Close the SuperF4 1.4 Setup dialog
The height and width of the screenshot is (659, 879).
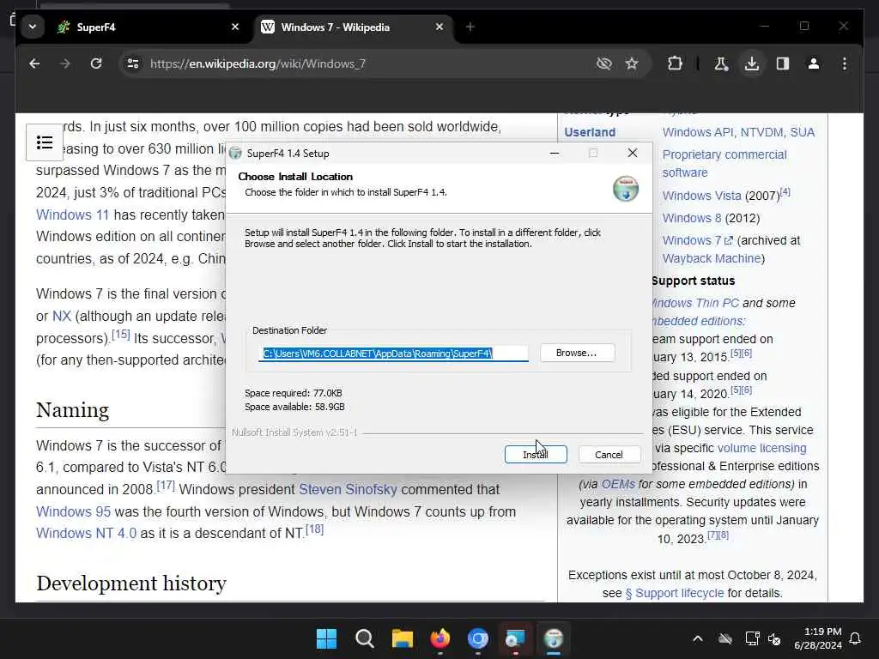tap(633, 153)
